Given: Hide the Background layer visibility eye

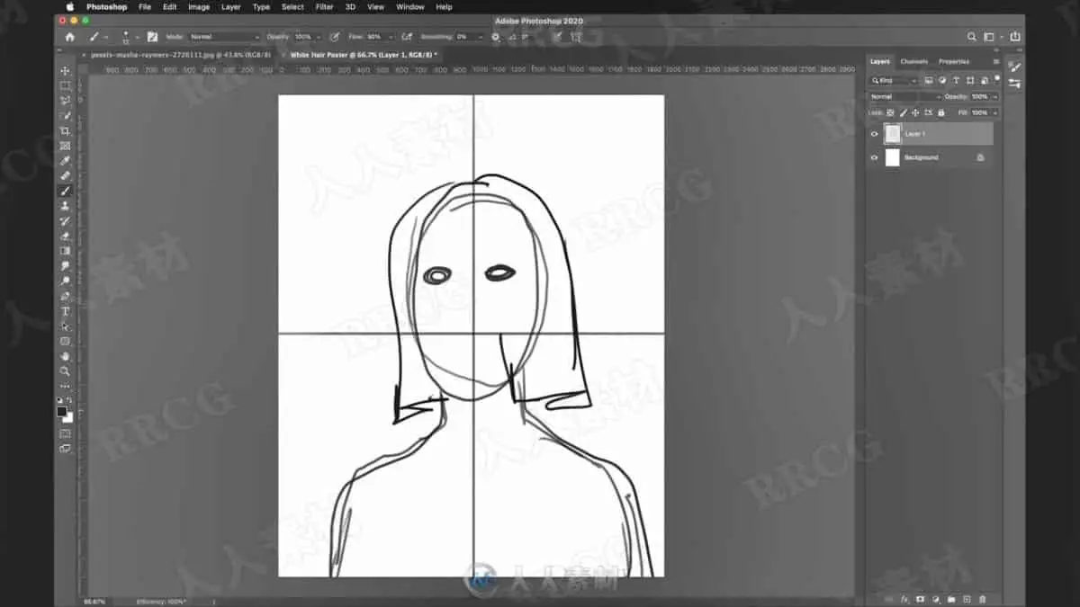Looking at the screenshot, I should click(x=874, y=157).
